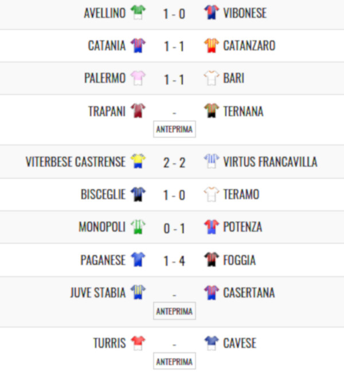This screenshot has width=344, height=372.
Task: Open Anteprima for Trapani vs Ternana
Action: (174, 130)
